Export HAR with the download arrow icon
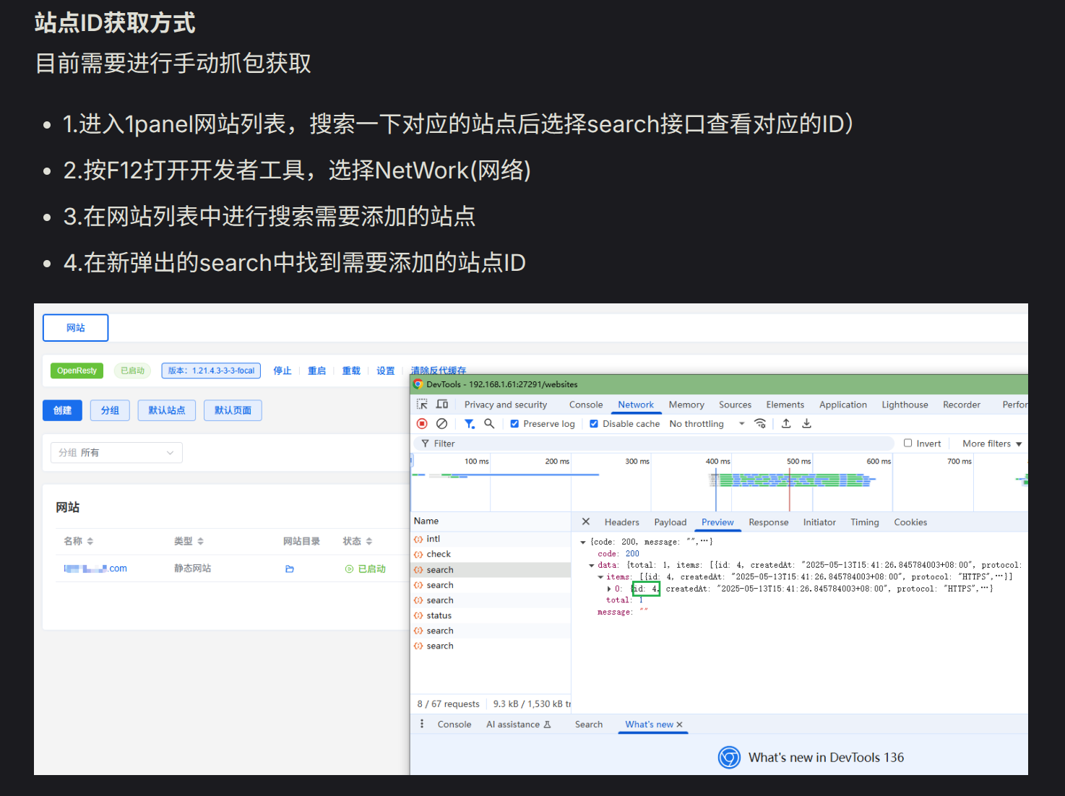The image size is (1065, 796). [x=806, y=424]
